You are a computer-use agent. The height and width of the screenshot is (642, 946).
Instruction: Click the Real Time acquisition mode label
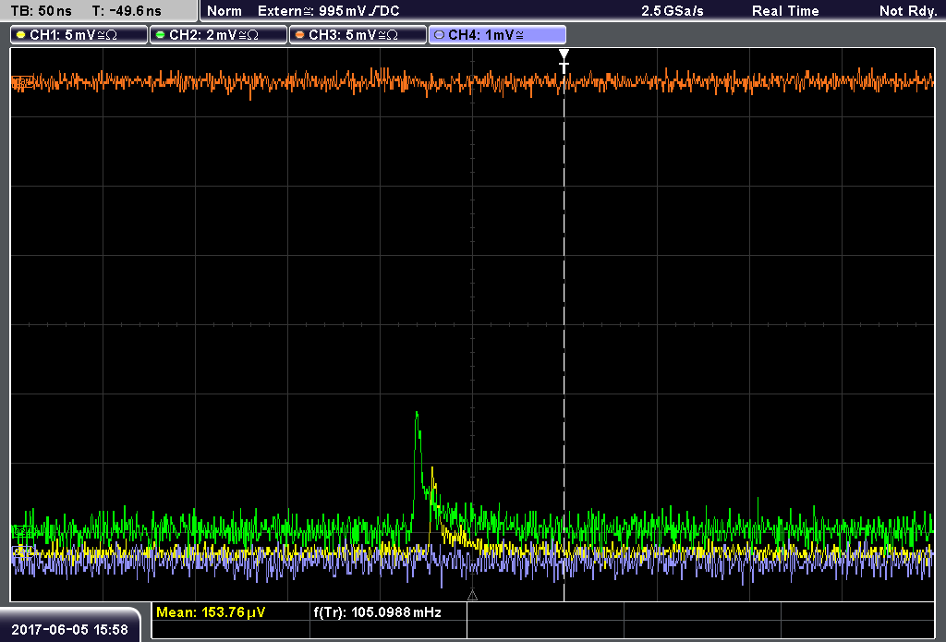[x=785, y=11]
